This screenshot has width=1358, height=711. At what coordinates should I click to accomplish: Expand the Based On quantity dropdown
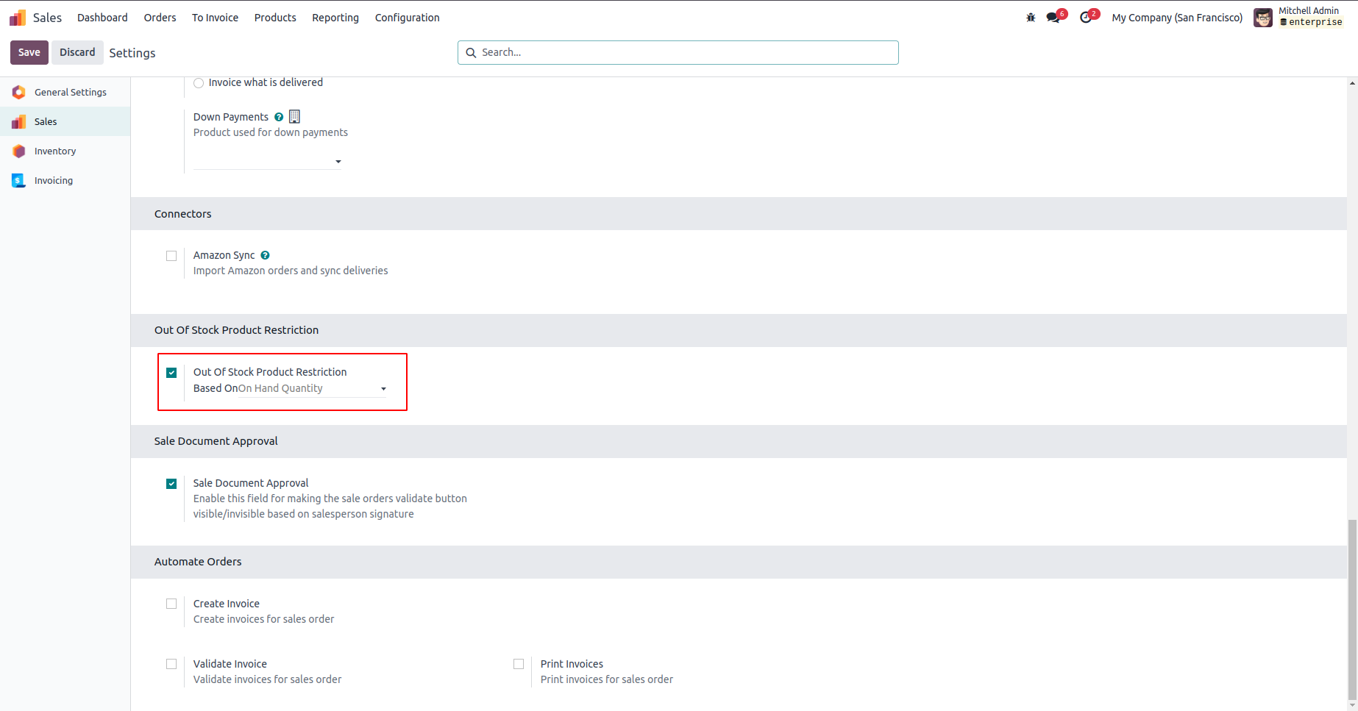[x=313, y=388]
